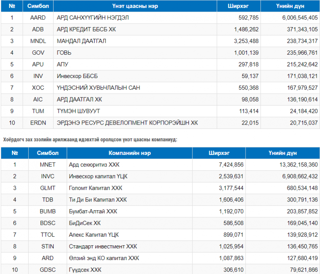Click the АПУ security name
Image resolution: width=320 pixels, height=274 pixels.
[x=62, y=64]
